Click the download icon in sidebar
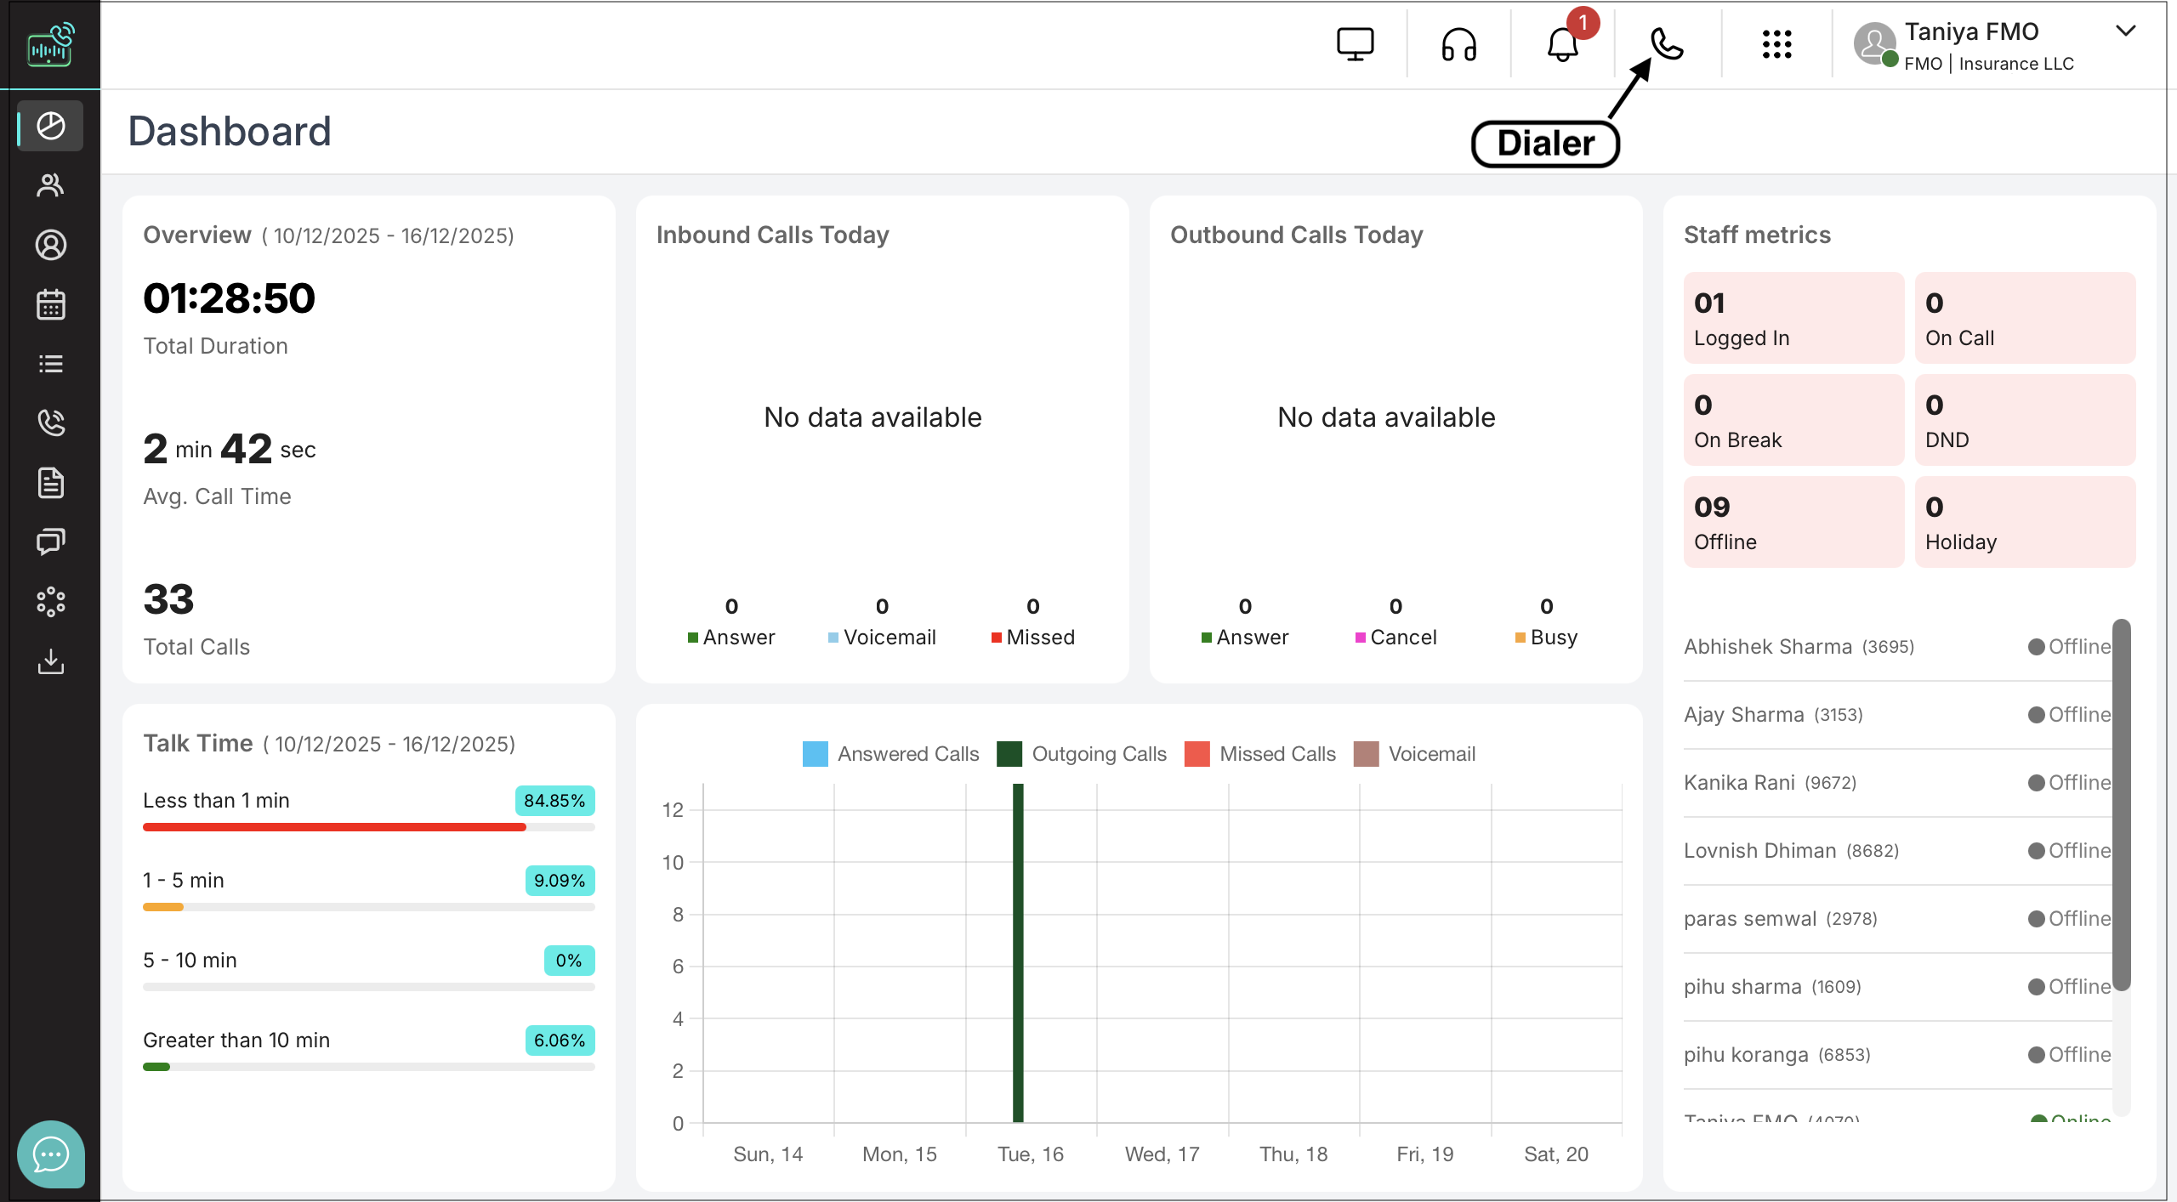The height and width of the screenshot is (1202, 2177). (x=50, y=661)
